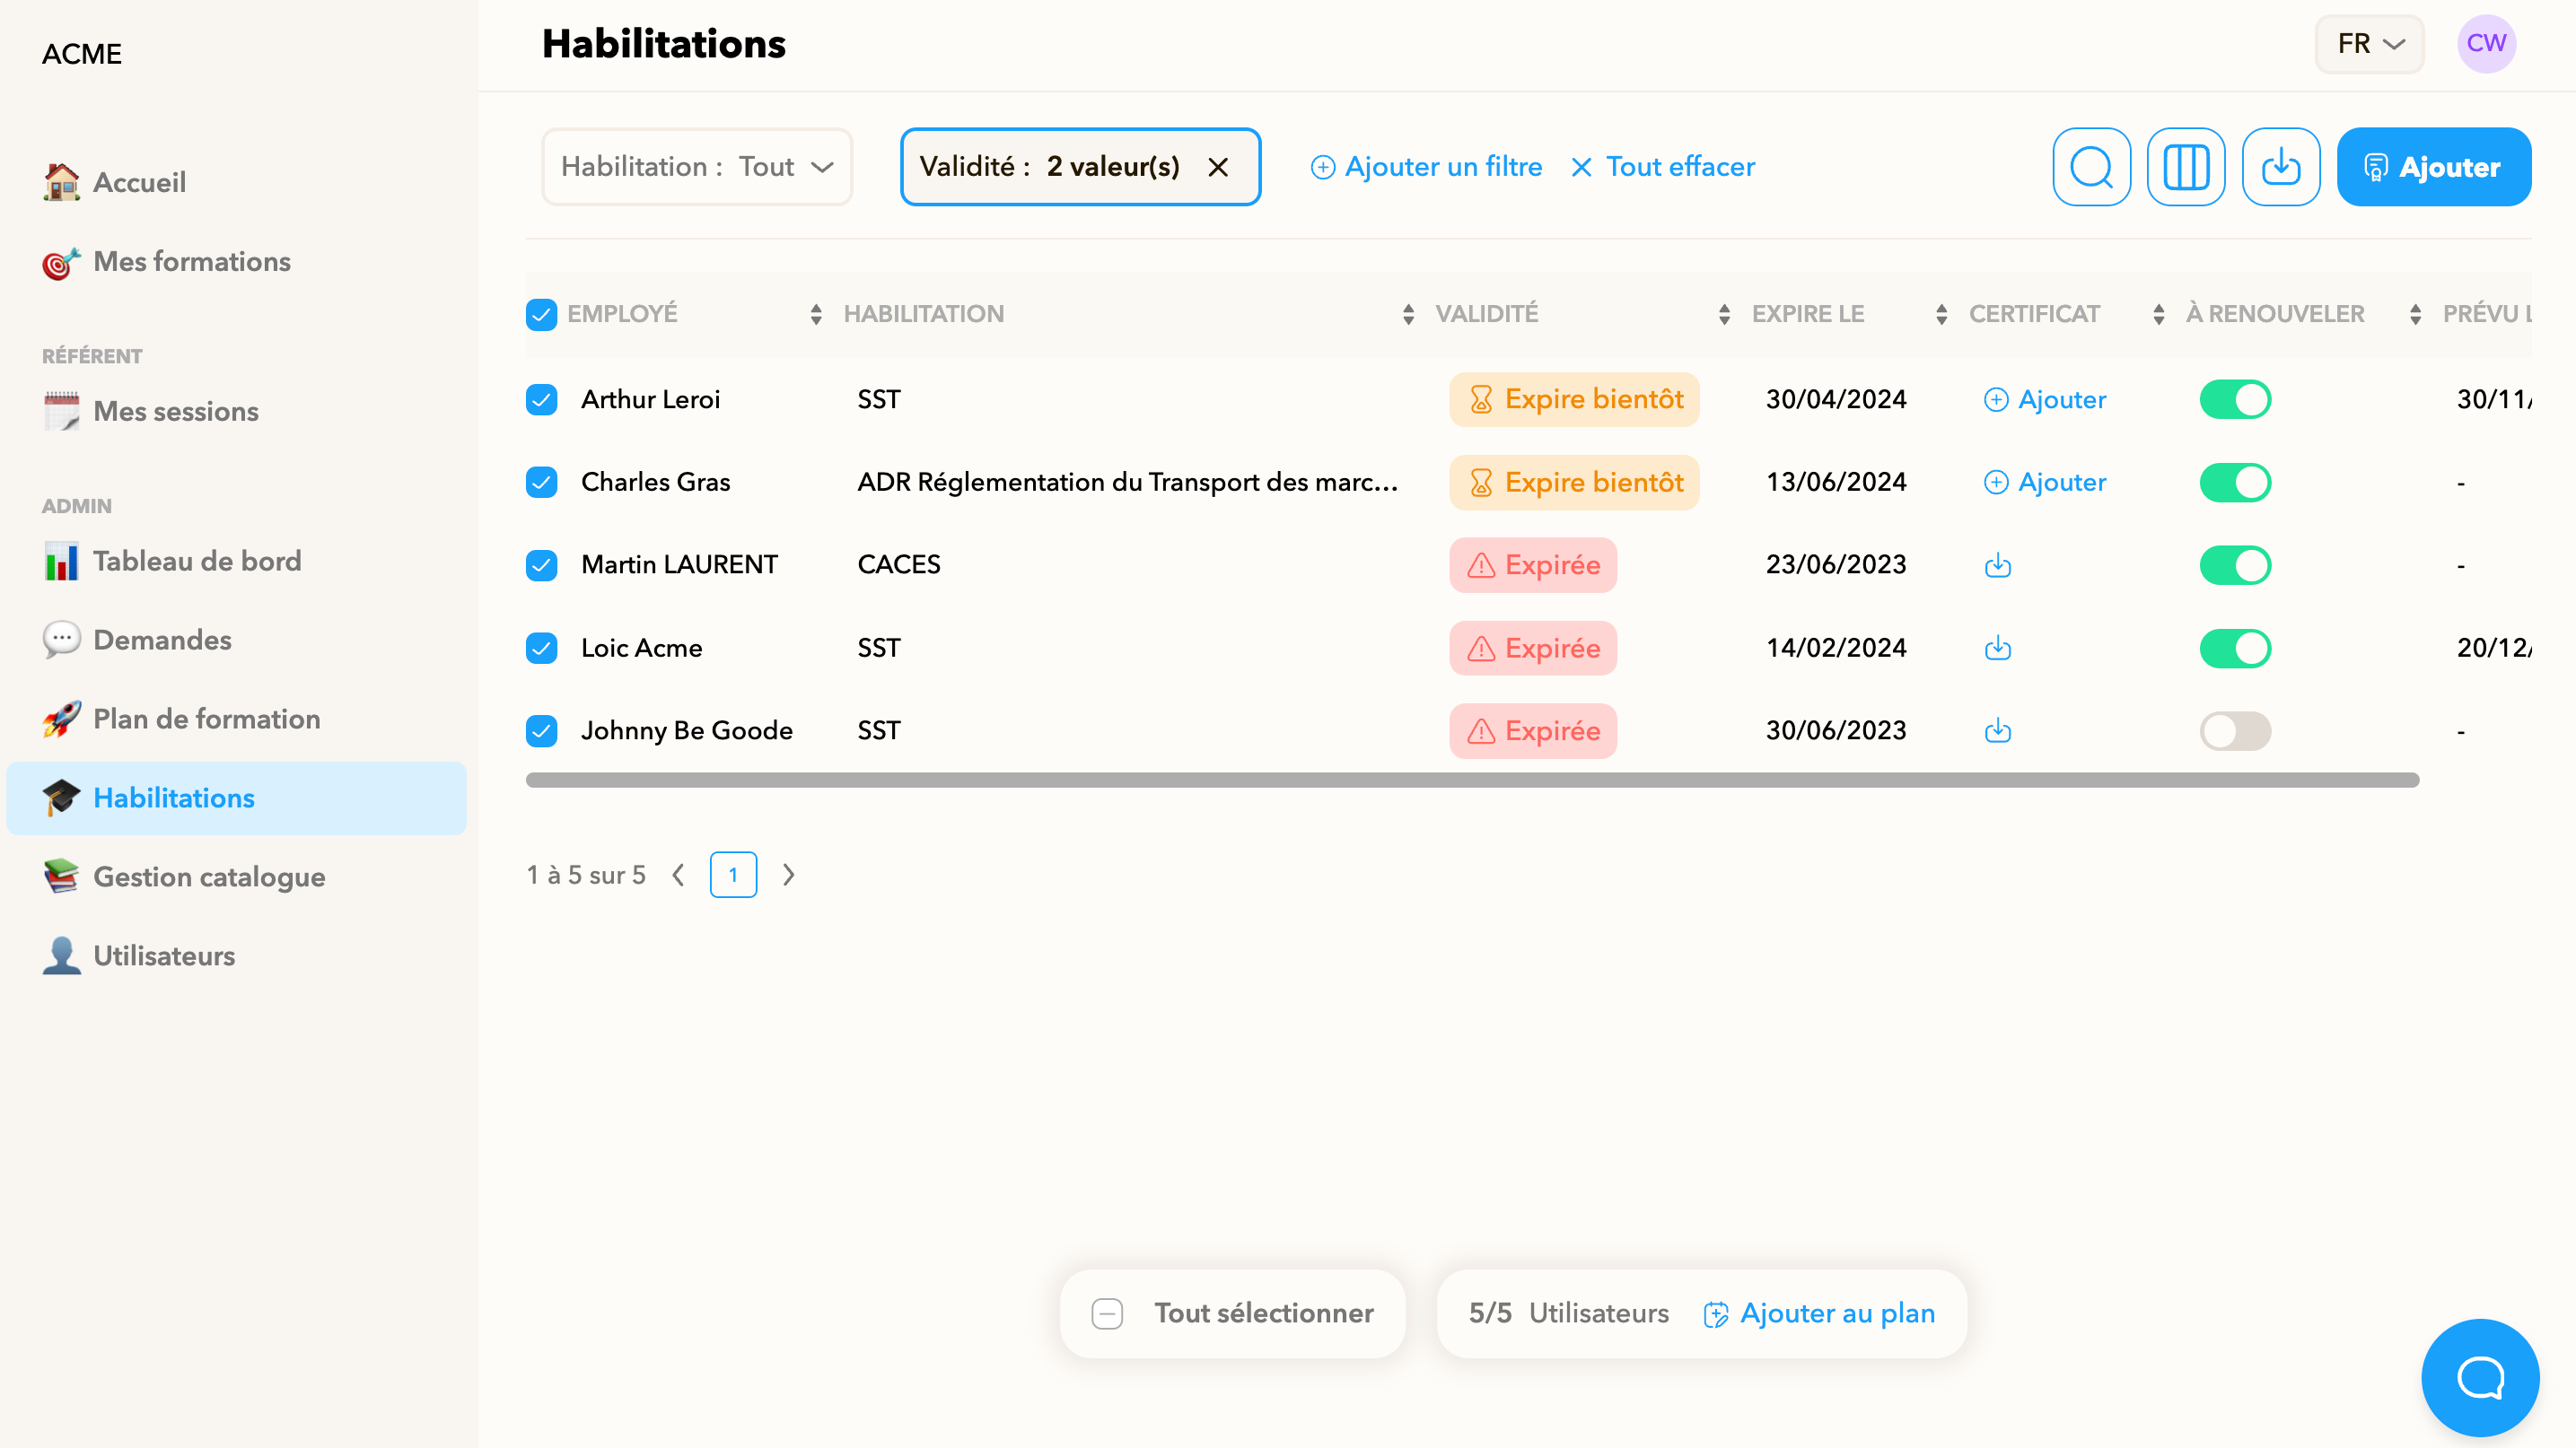Open the Habilitation filter dropdown
The height and width of the screenshot is (1448, 2576).
pos(696,167)
